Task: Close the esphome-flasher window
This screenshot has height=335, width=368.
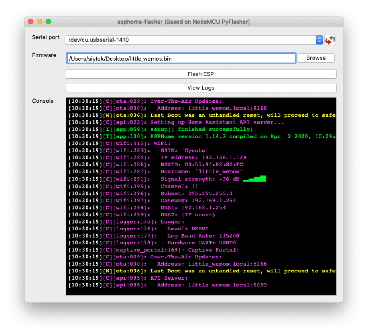Action: (x=31, y=22)
